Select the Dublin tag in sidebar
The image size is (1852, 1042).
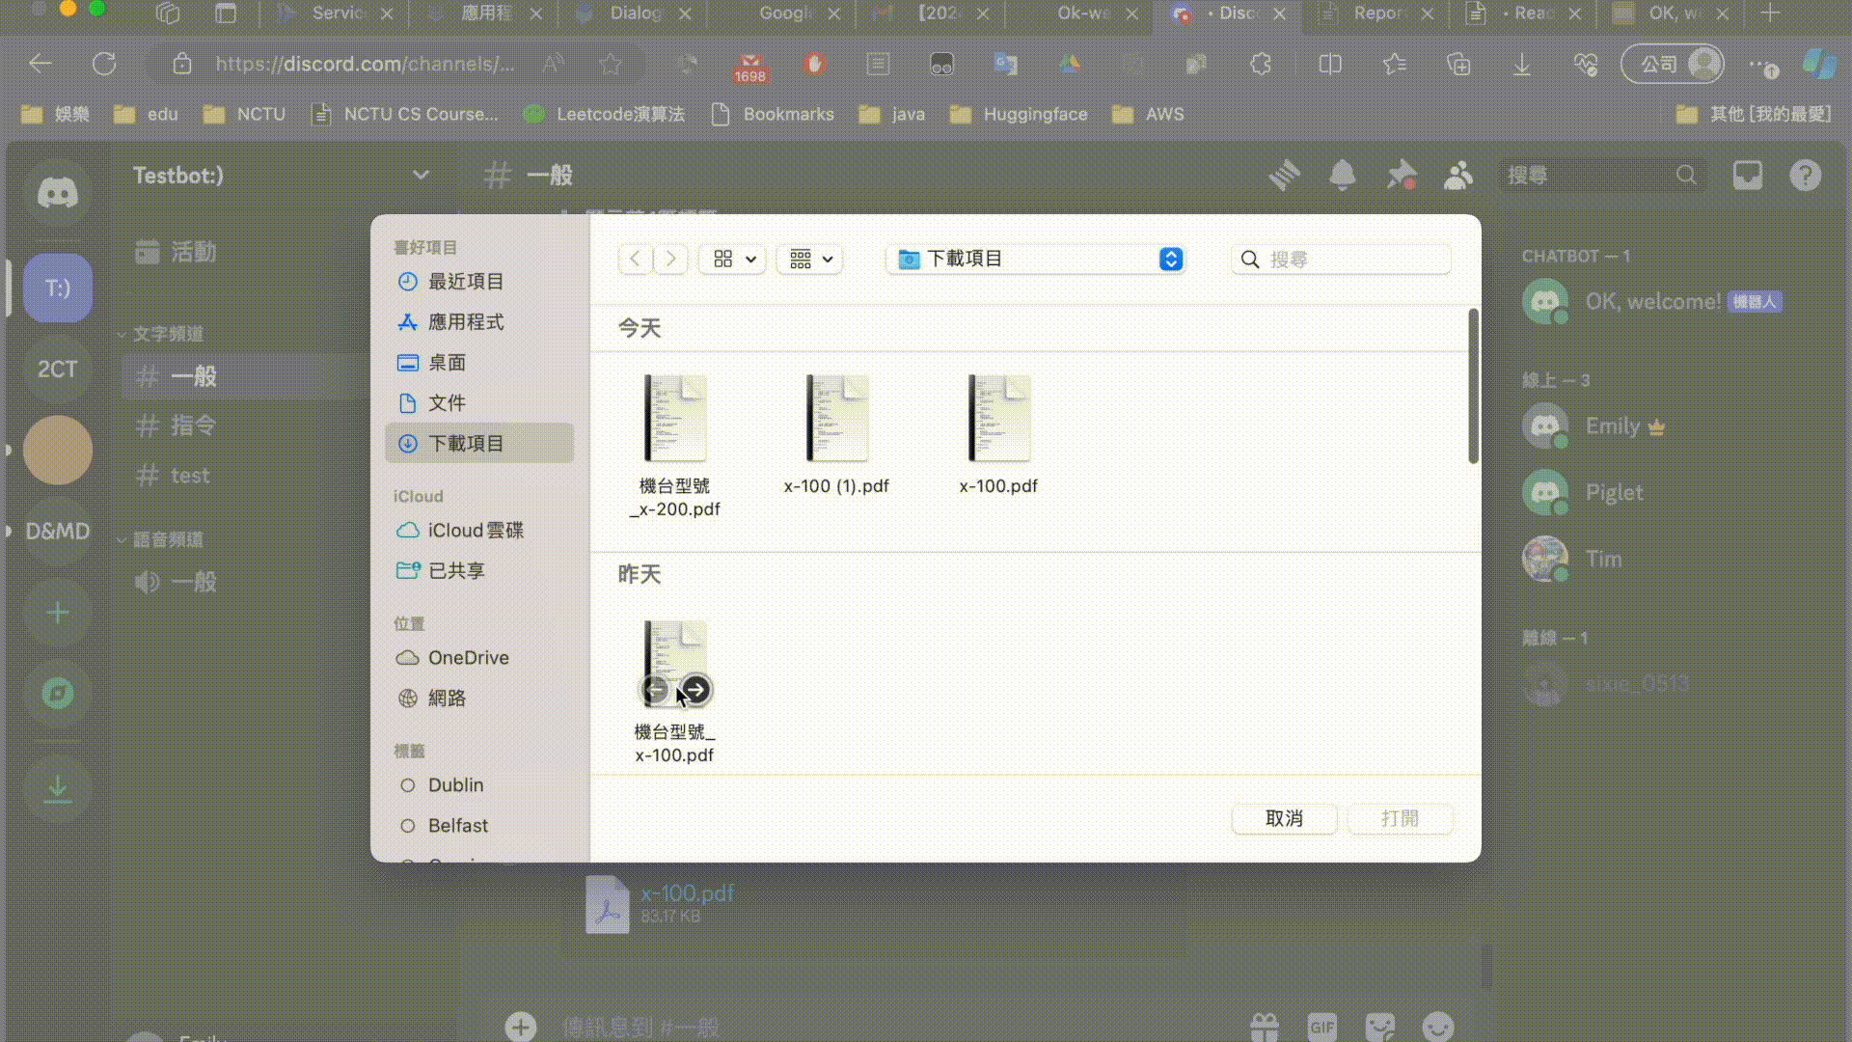[455, 784]
